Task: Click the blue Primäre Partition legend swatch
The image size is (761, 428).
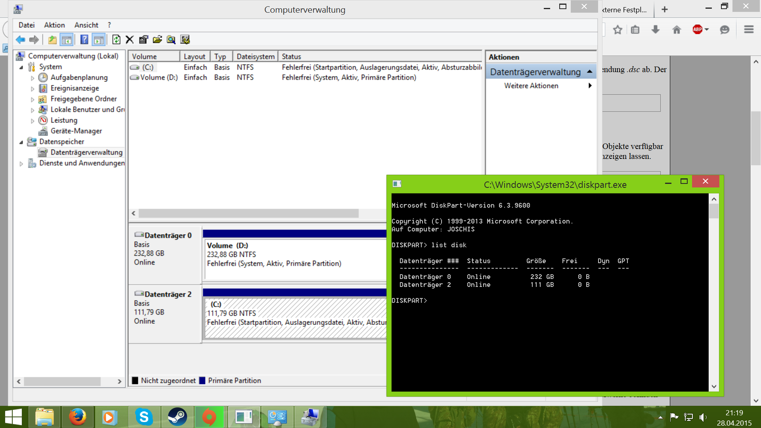Action: tap(202, 380)
